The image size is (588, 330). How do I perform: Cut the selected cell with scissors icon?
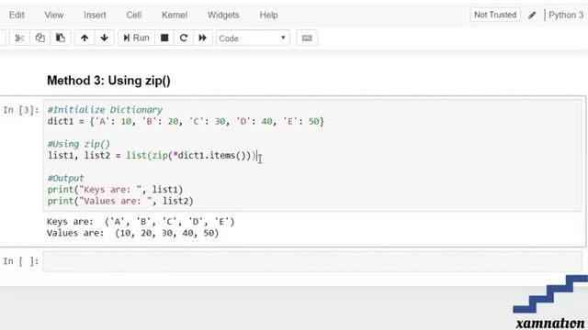[19, 38]
